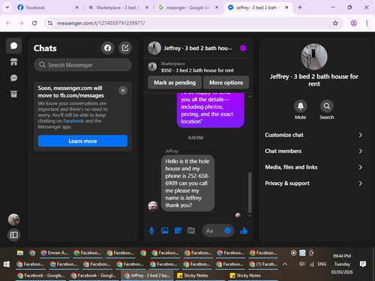Screen dimensions: 375x281
Task: Click ENG language indicator
Action: (x=322, y=264)
